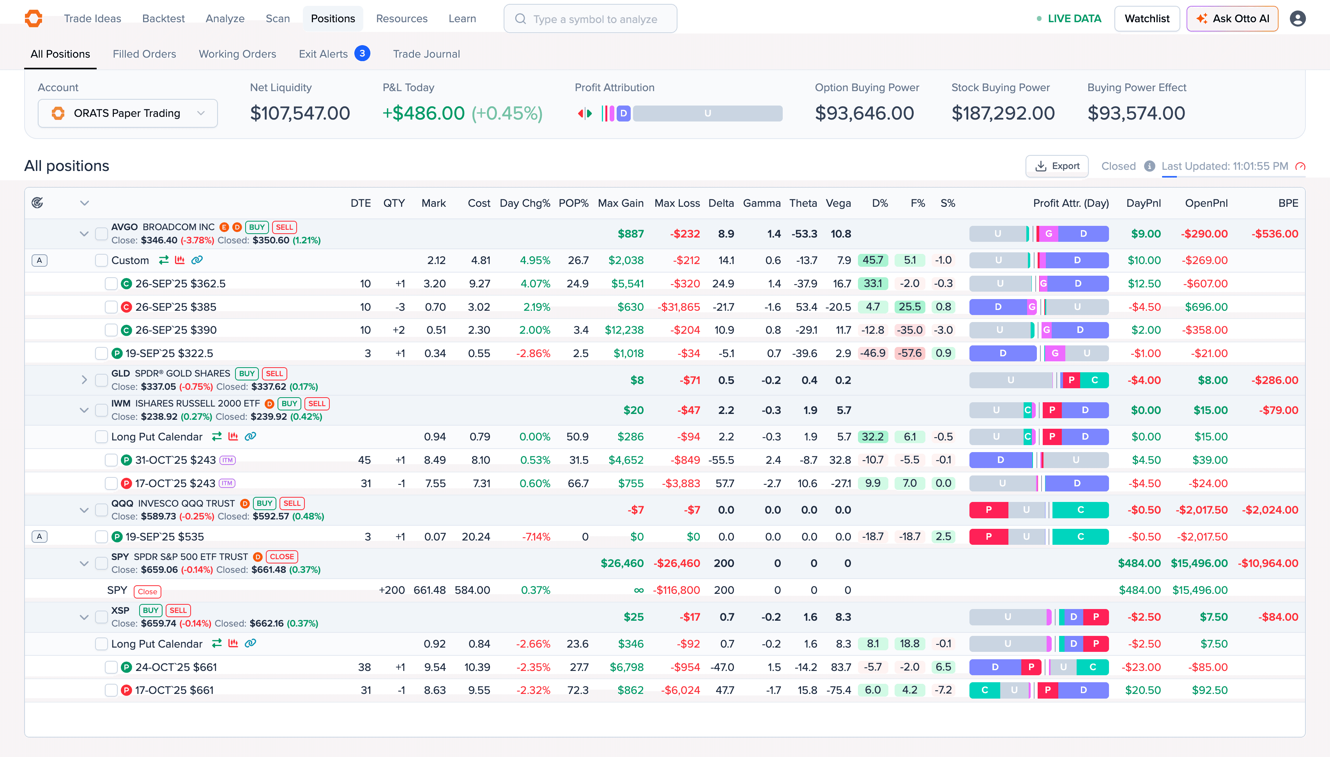Click the blue link icon beside Custom
The width and height of the screenshot is (1330, 757).
tap(198, 260)
